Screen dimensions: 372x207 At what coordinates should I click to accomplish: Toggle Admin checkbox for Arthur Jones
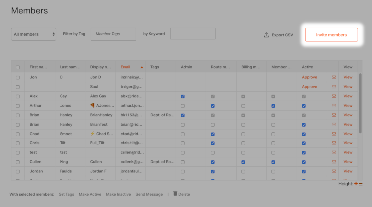(183, 106)
